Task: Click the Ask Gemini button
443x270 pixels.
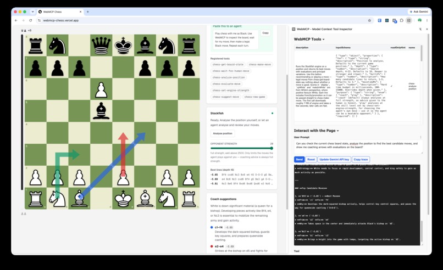Action: click(x=419, y=12)
